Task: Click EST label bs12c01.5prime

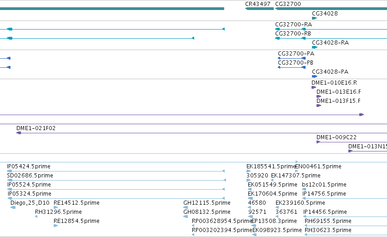Action: [324, 185]
